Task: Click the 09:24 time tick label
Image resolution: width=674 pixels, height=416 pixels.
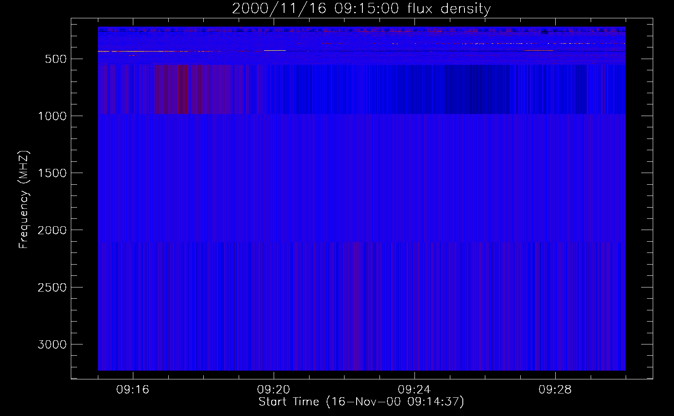Action: (414, 390)
